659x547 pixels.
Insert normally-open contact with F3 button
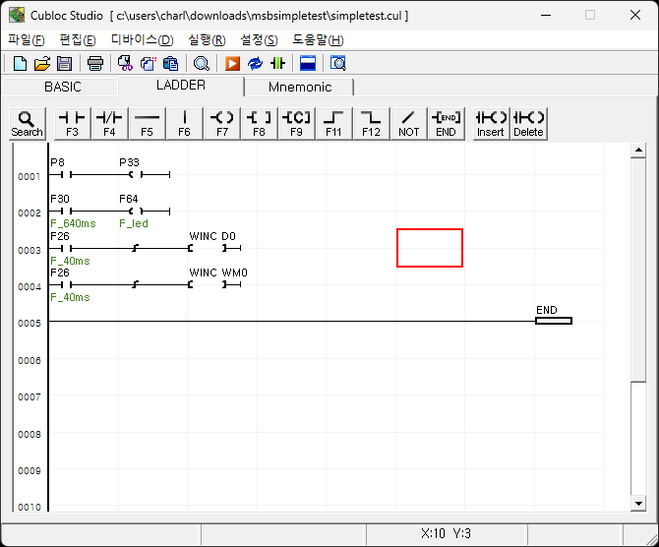pyautogui.click(x=72, y=123)
